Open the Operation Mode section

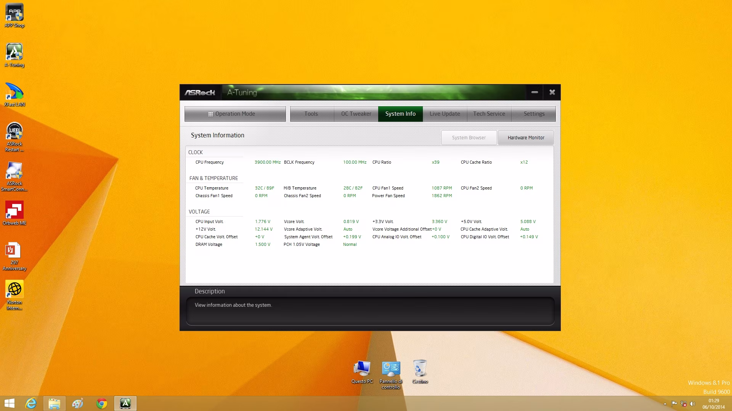click(235, 114)
